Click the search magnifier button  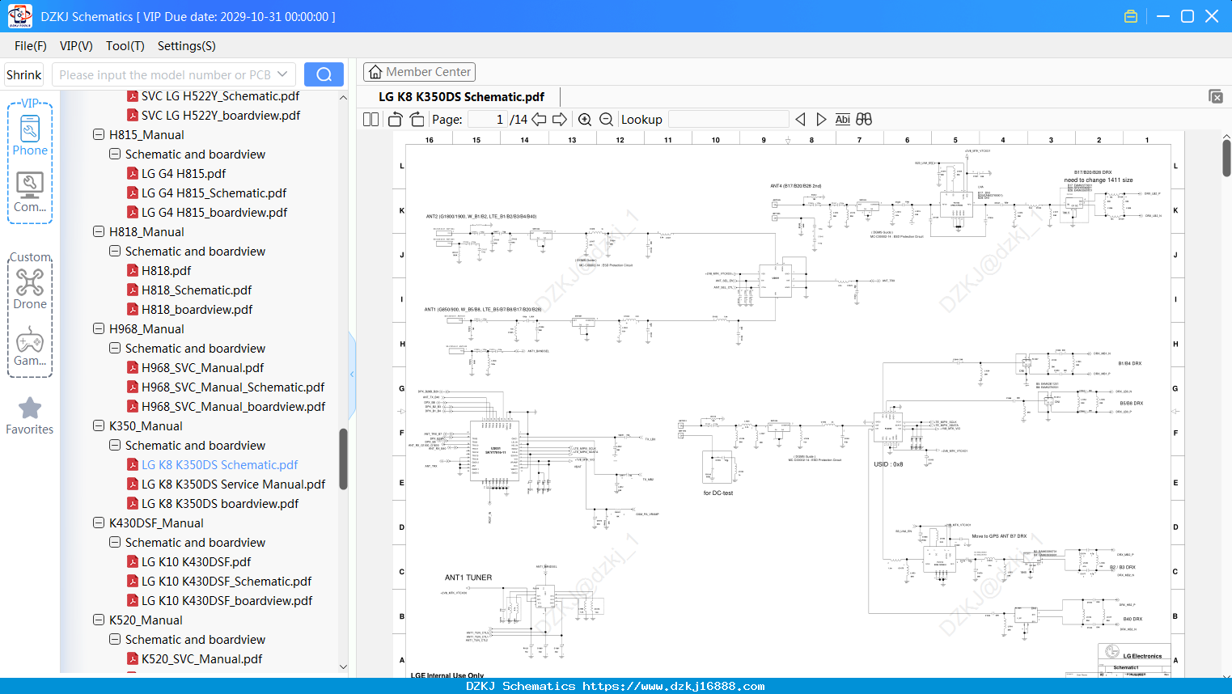[324, 74]
